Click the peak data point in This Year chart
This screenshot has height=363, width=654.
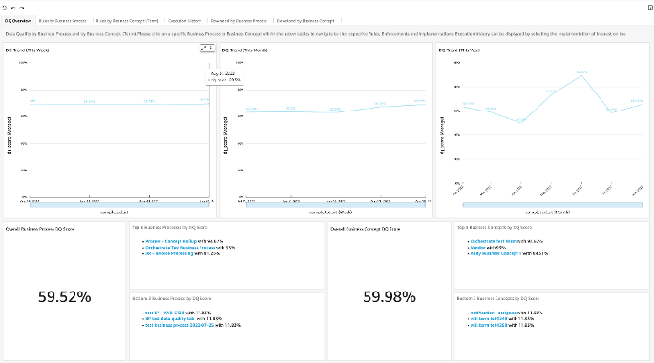tap(581, 75)
